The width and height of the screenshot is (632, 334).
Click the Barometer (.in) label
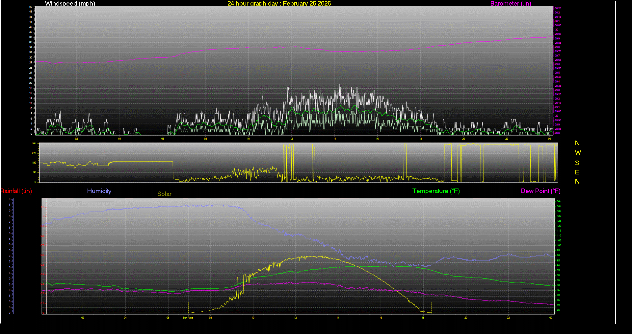coord(511,4)
